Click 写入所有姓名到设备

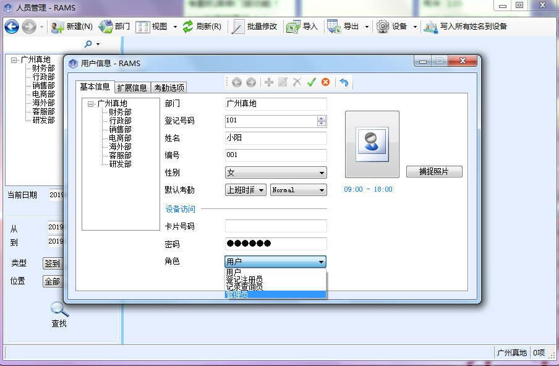[x=465, y=27]
